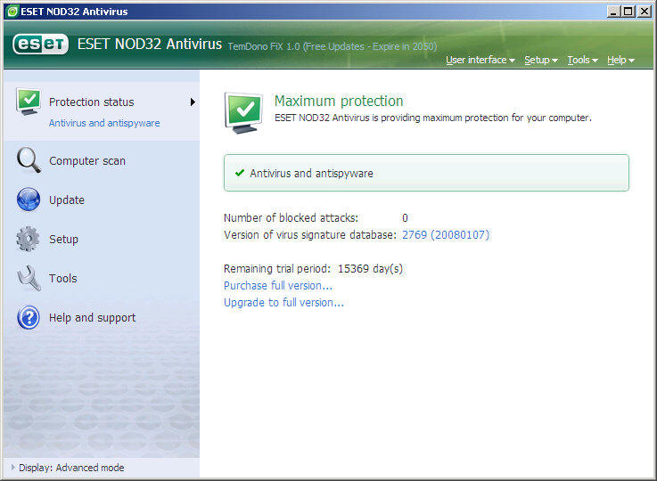Toggle Display: Advanced mode at bottom
This screenshot has width=657, height=481.
pyautogui.click(x=70, y=468)
